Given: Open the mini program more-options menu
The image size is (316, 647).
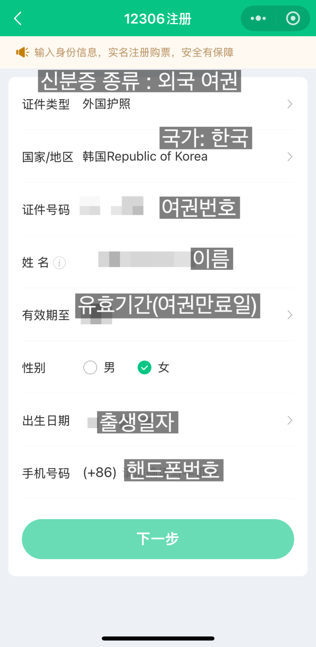Looking at the screenshot, I should (258, 19).
